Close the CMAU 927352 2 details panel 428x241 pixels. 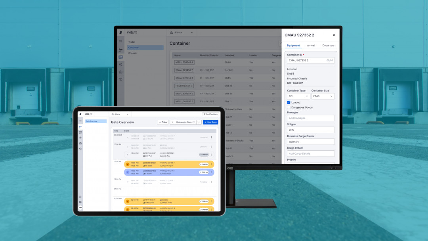(334, 35)
